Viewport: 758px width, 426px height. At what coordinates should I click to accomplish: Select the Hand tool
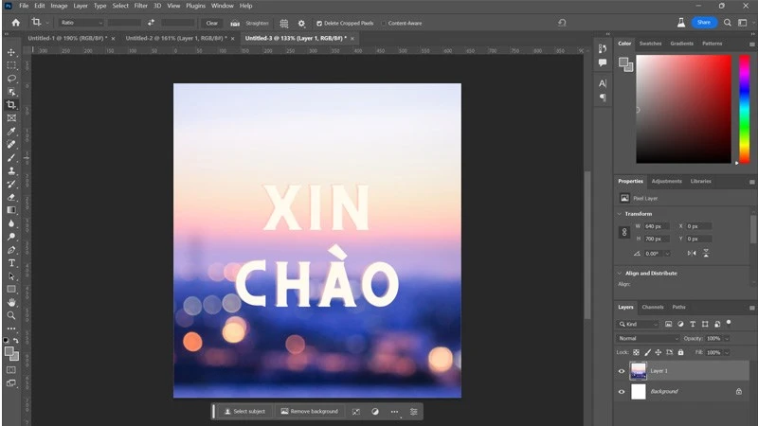pyautogui.click(x=11, y=302)
